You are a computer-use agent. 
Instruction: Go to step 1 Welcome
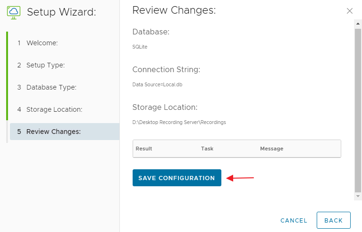pos(42,43)
